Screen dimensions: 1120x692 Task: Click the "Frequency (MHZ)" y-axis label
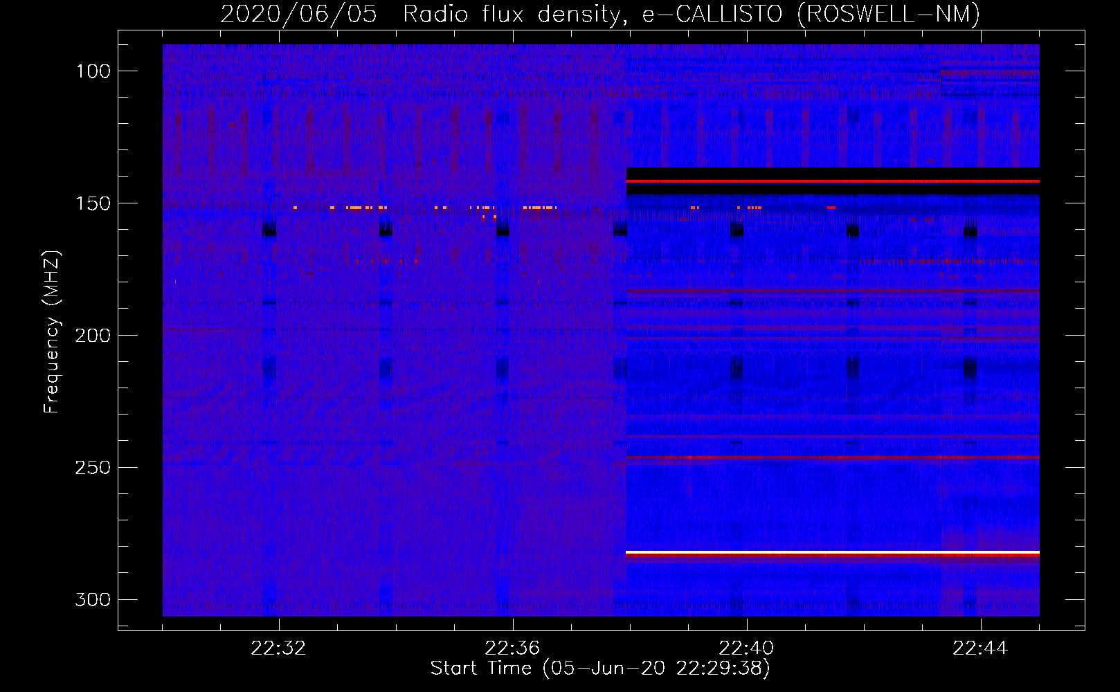[52, 332]
